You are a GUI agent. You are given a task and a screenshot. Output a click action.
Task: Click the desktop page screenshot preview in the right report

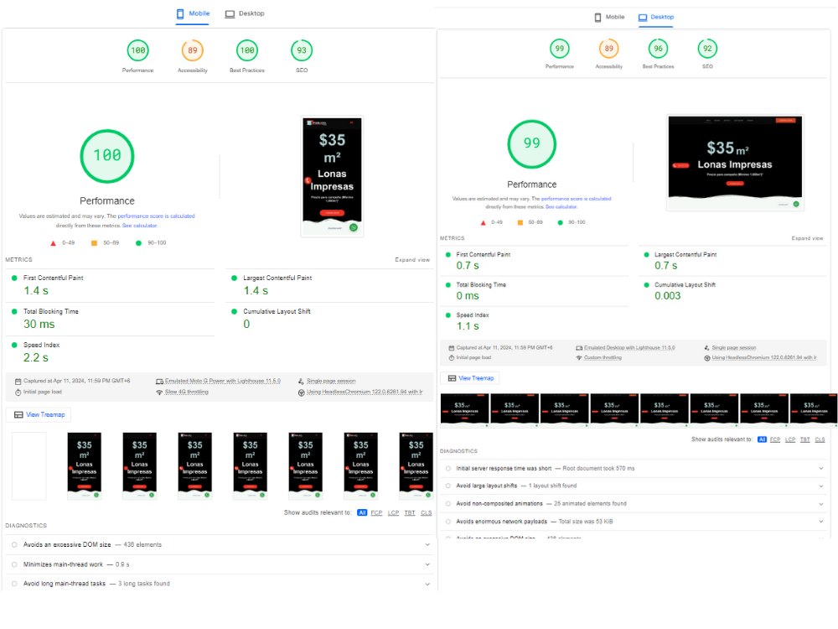pos(735,163)
